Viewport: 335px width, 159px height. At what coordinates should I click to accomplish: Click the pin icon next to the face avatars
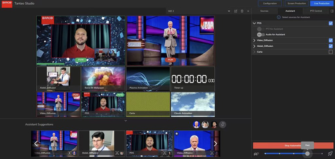point(223,124)
